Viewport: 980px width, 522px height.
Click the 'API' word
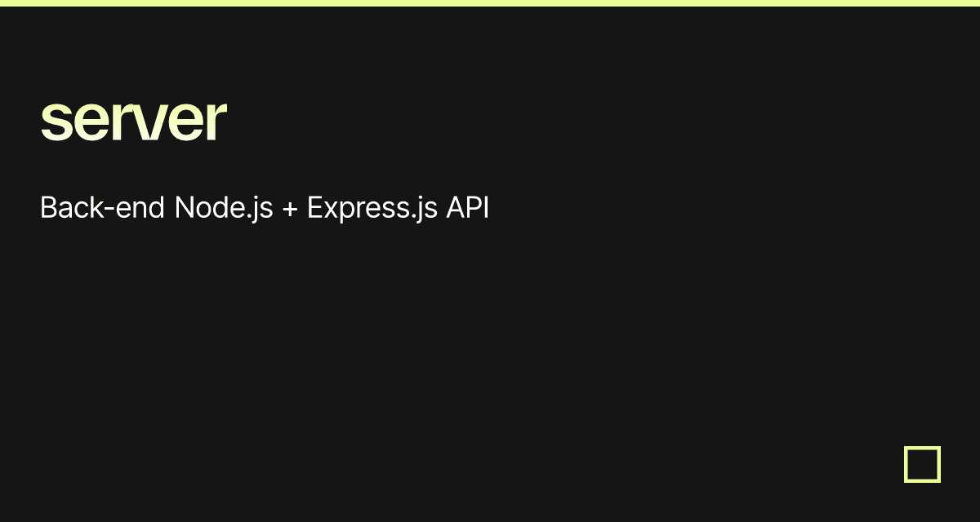(x=467, y=209)
